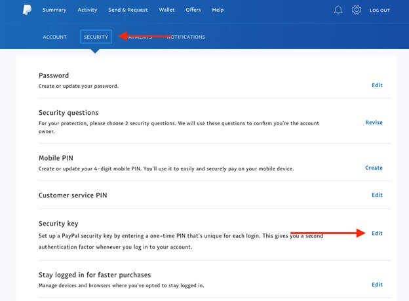Click the 'Create or update your 4-digit mobile PIN' text
409x301 pixels.
click(x=166, y=169)
